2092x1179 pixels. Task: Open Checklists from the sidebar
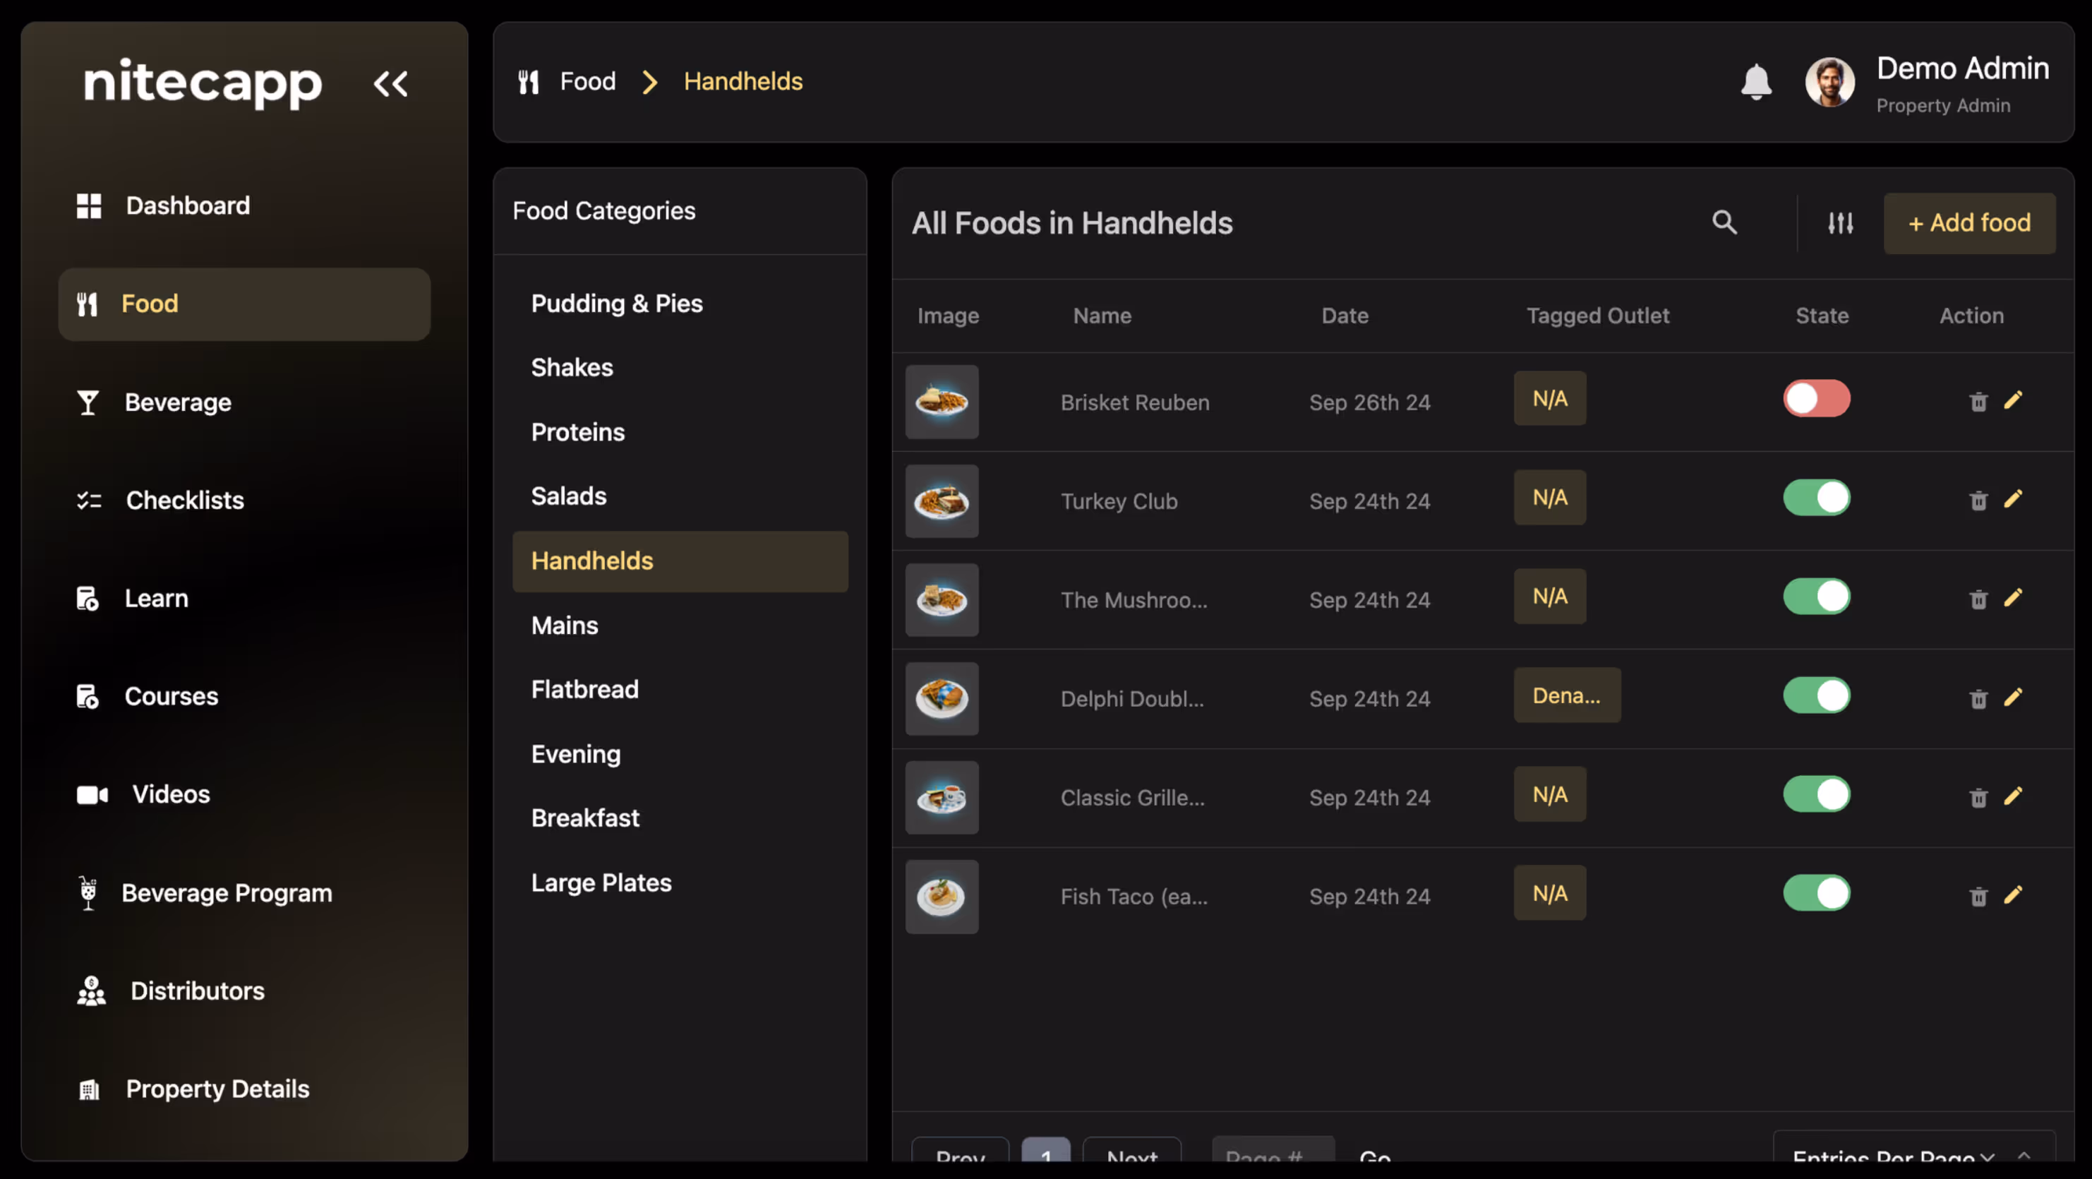pos(184,501)
